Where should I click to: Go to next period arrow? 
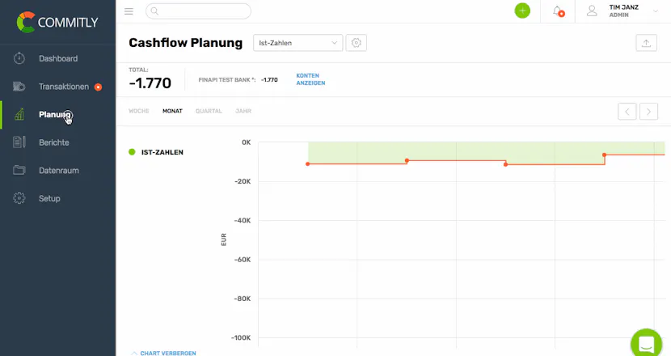pos(648,112)
